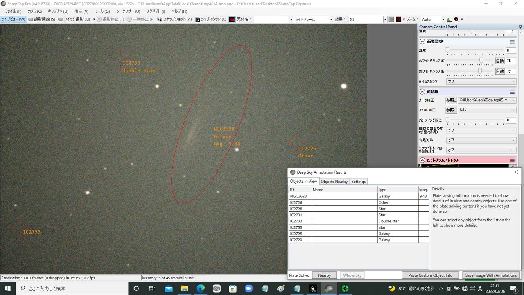Screen dimensions: 524x295
Task: Collapse the 画像調整 section
Action: [422, 41]
